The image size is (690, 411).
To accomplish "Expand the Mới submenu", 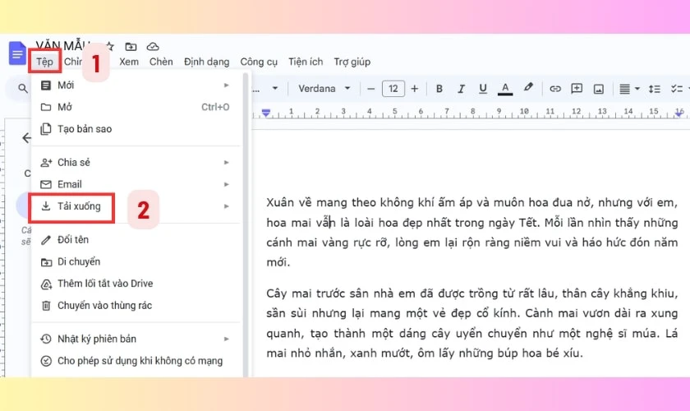I will click(136, 85).
